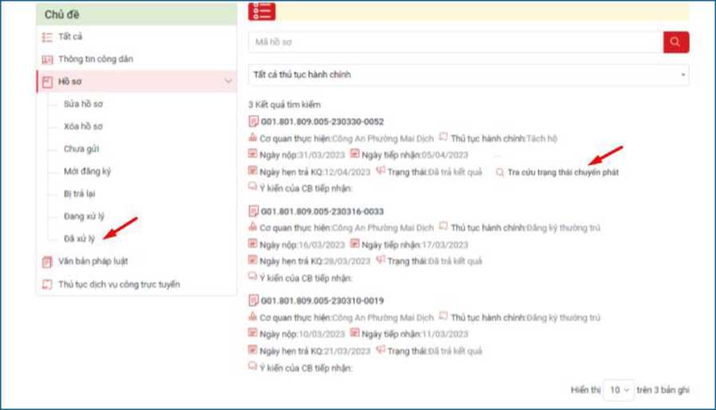Click the red list icon above search
The image size is (716, 410).
click(262, 10)
